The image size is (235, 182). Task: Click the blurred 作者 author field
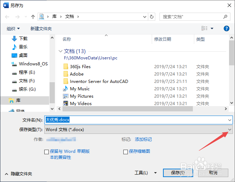61,139
